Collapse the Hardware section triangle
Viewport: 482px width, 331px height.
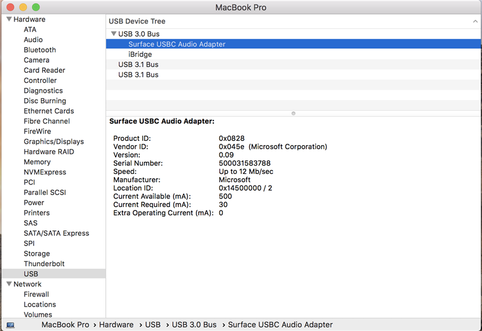[x=9, y=19]
